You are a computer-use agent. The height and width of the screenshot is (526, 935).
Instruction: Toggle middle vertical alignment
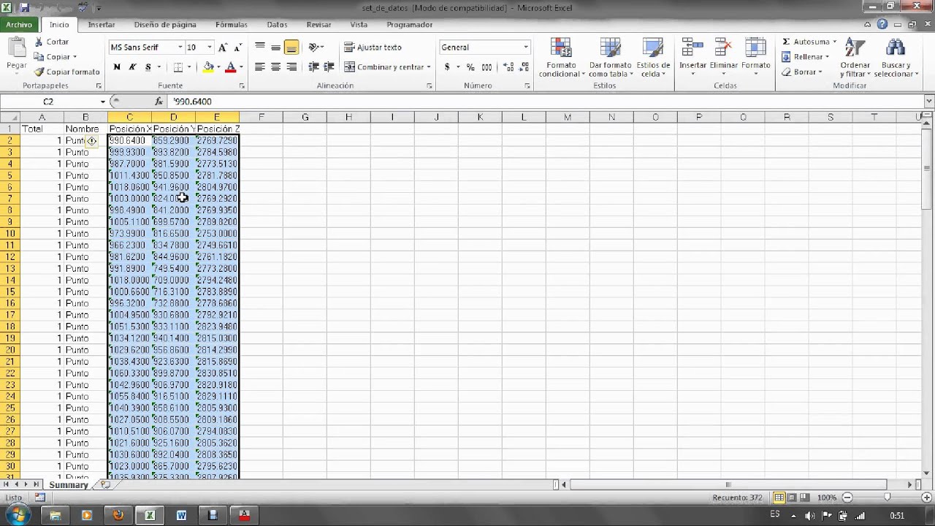pyautogui.click(x=275, y=47)
